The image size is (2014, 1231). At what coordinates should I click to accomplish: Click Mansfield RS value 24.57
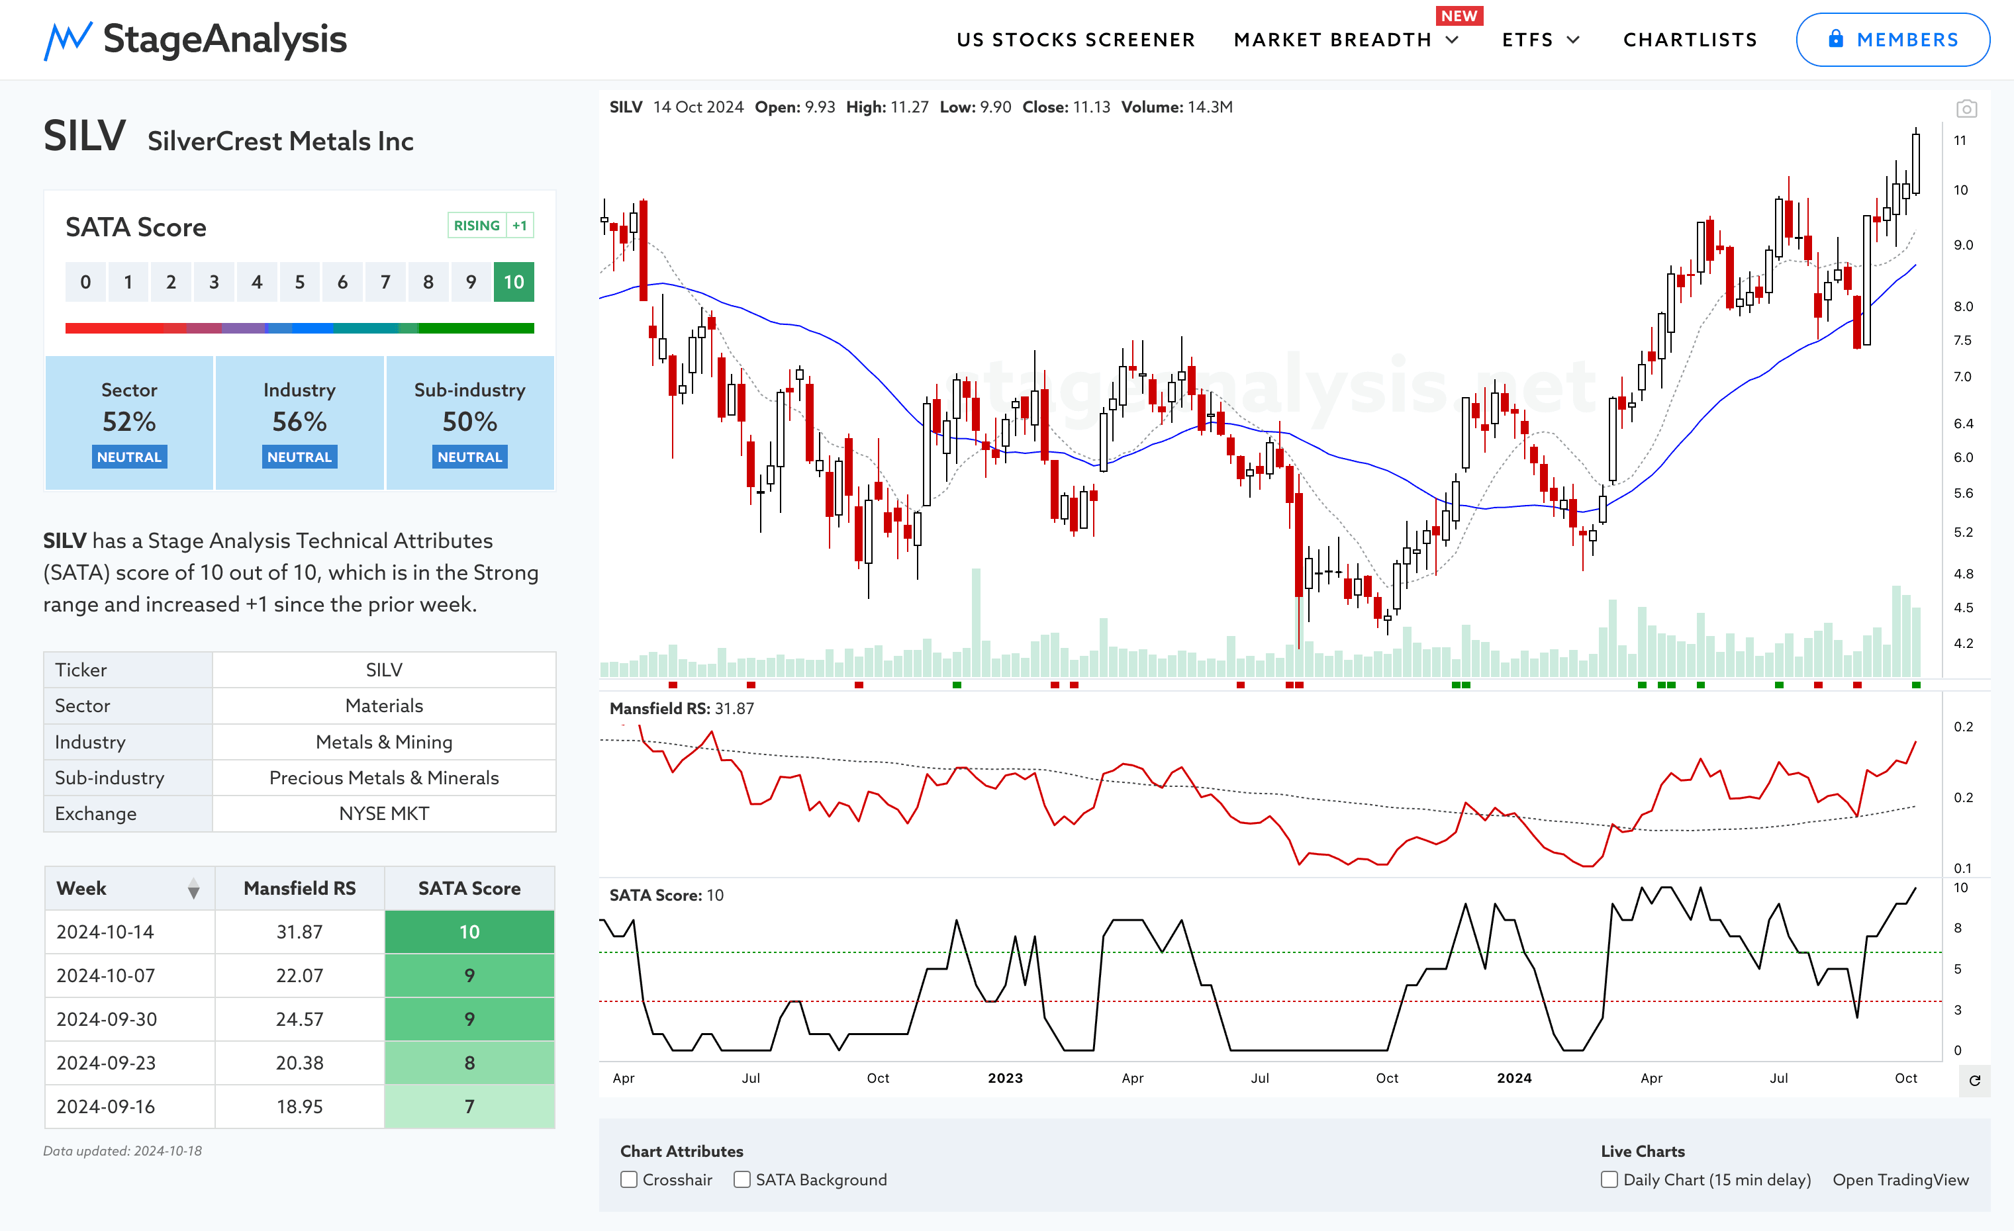299,1019
